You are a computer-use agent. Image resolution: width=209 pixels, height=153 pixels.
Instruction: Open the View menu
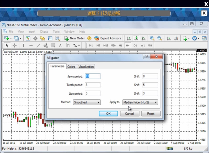(21, 32)
